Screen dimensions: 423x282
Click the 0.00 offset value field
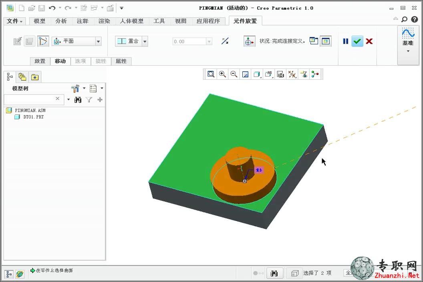coord(189,42)
